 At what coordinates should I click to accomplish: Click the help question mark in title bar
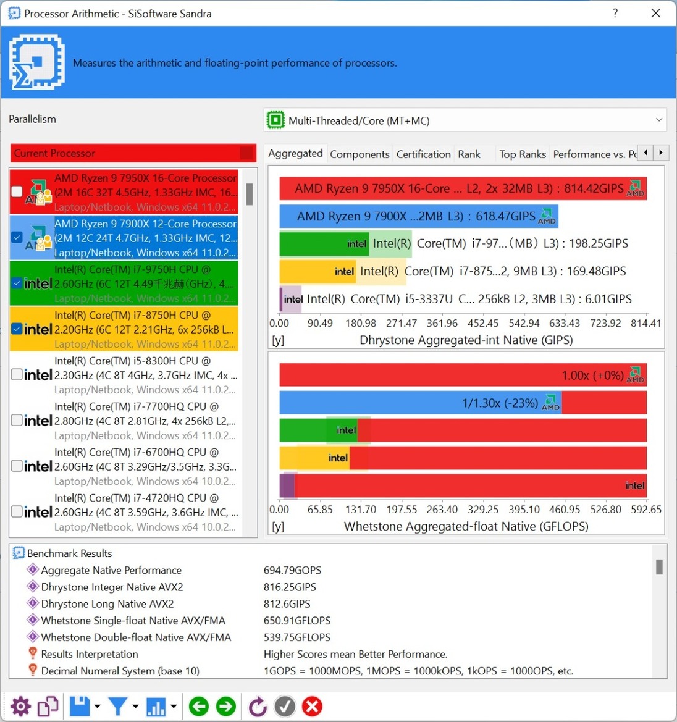click(615, 14)
